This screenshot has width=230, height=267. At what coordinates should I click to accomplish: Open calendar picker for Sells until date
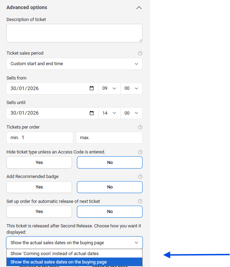92,113
